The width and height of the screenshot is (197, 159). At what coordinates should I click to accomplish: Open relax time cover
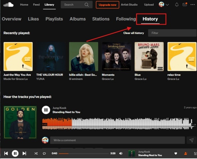(x=182, y=56)
